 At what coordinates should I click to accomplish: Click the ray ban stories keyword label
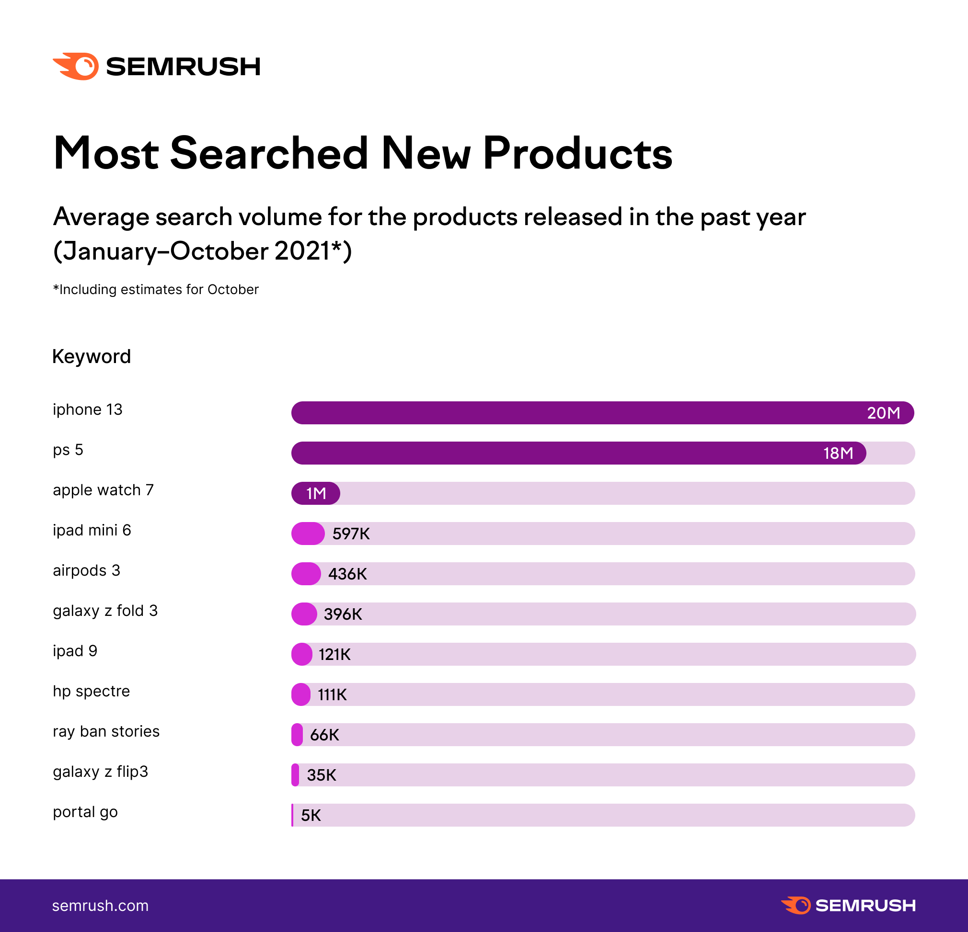point(106,732)
